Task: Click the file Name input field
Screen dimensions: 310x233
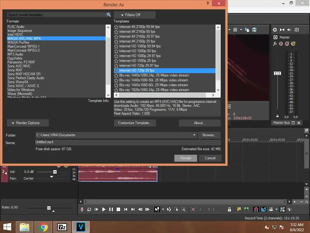Action: [x=128, y=142]
